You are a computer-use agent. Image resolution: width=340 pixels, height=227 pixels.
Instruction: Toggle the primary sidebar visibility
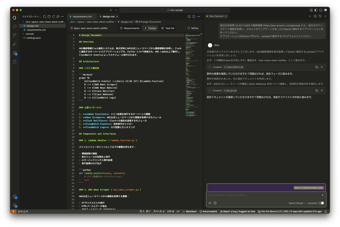pyautogui.click(x=316, y=10)
